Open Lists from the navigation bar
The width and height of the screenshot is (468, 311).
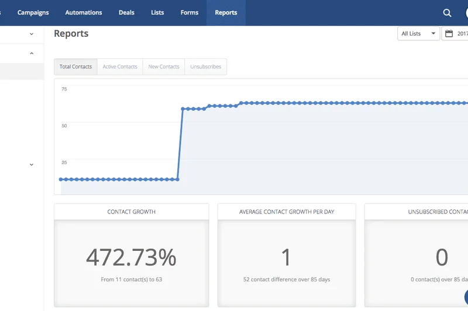(157, 13)
